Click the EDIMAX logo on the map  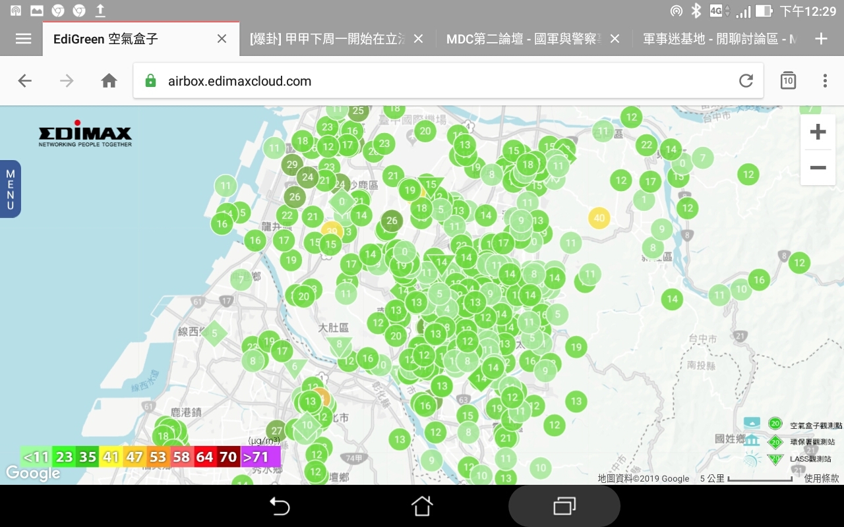tap(85, 133)
